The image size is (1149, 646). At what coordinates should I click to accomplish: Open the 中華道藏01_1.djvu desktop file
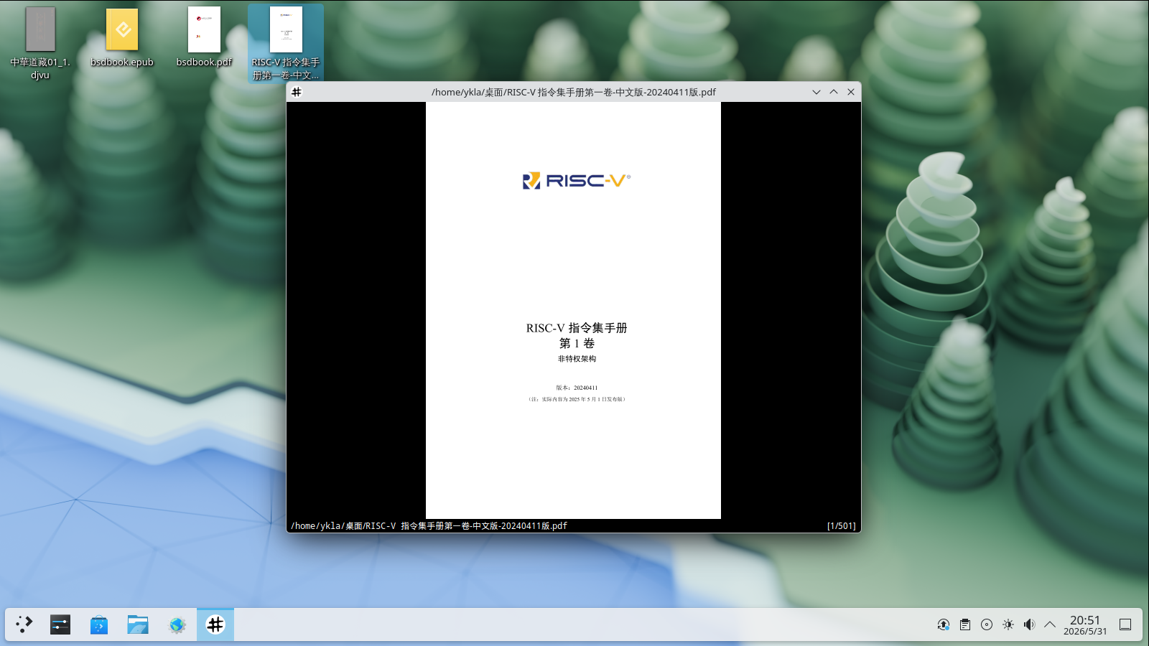click(x=40, y=44)
